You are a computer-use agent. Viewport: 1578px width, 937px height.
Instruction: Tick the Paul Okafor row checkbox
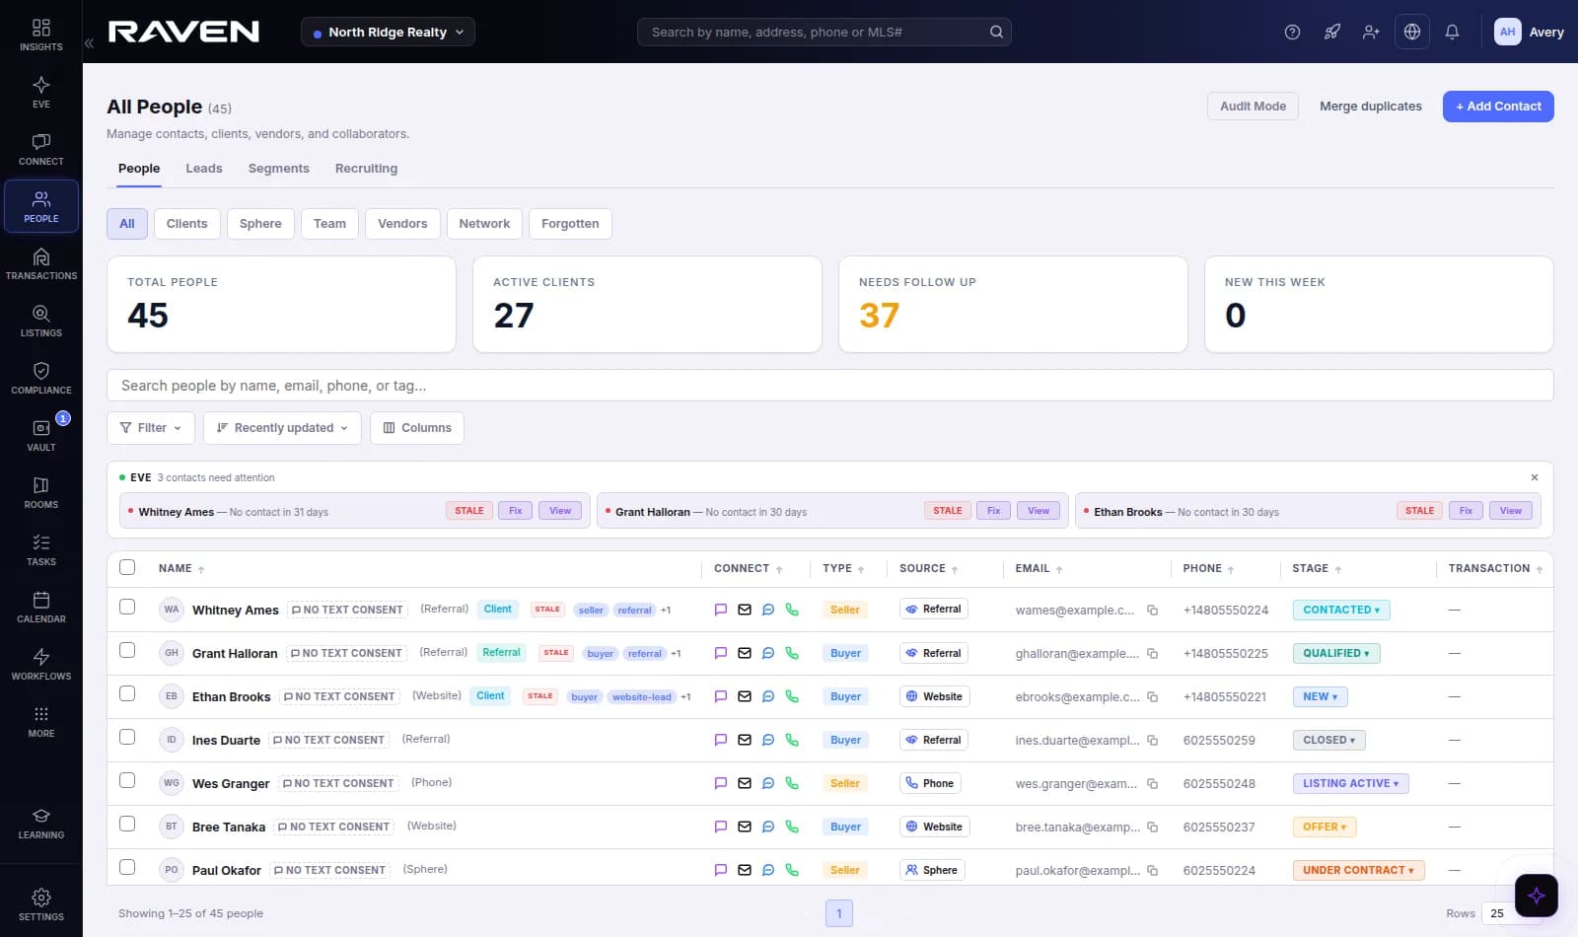[x=127, y=867]
